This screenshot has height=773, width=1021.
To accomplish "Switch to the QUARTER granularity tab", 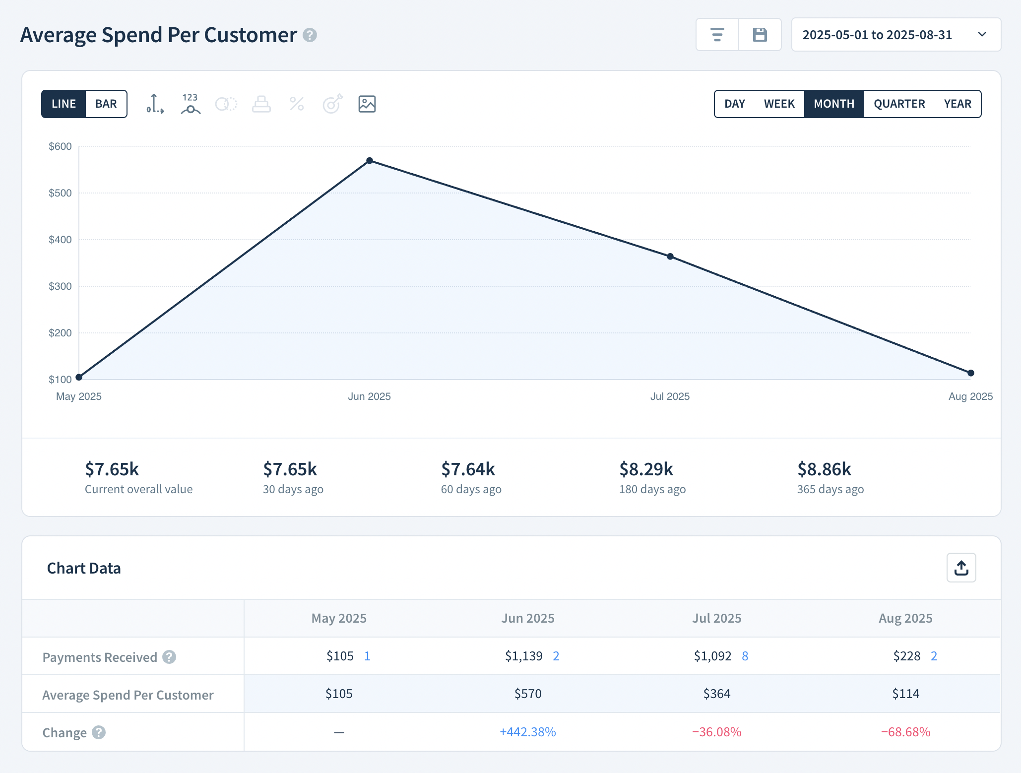I will tap(899, 104).
